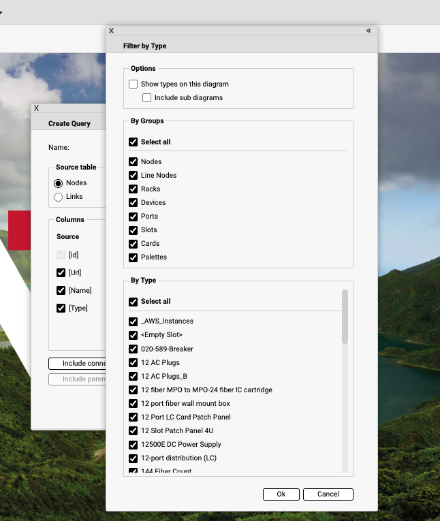Check the Include sub diagrams option

click(x=147, y=98)
